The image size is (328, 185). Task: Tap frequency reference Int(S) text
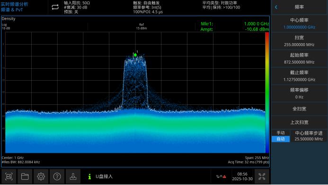[x=147, y=7]
